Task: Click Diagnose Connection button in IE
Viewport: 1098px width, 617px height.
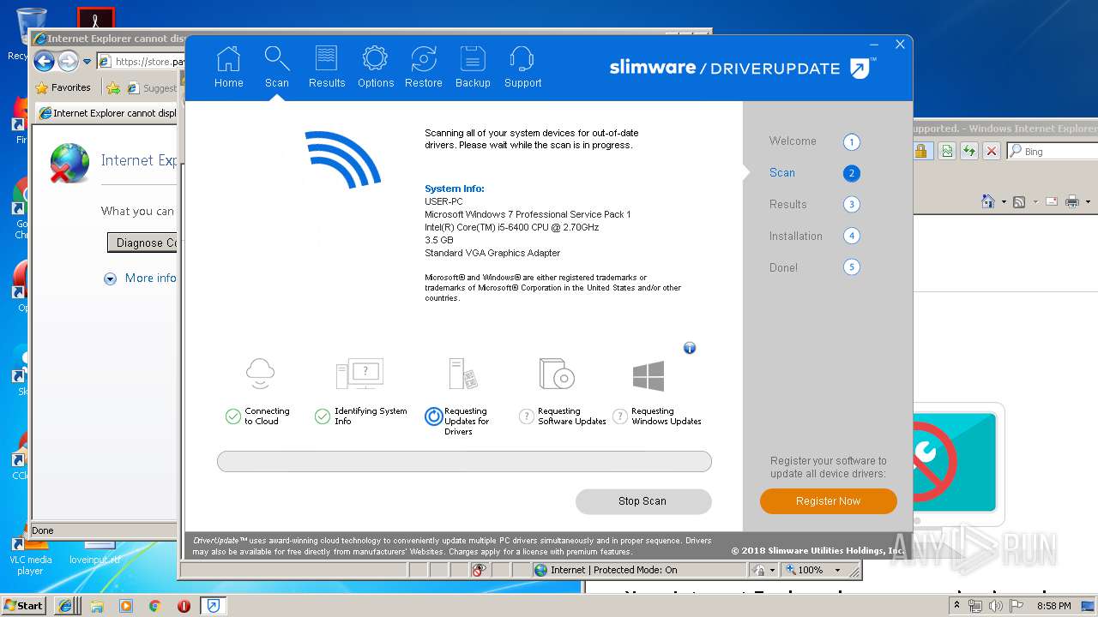Action: click(x=142, y=243)
